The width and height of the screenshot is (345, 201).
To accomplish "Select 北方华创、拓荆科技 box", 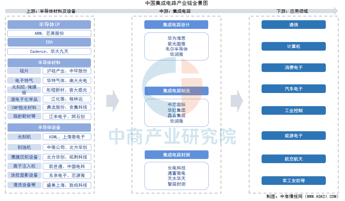I will coord(67,157).
